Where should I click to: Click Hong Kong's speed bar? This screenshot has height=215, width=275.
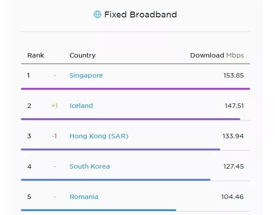(x=120, y=149)
